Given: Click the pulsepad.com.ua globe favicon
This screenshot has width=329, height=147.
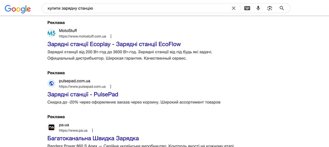Looking at the screenshot, I should (51, 84).
